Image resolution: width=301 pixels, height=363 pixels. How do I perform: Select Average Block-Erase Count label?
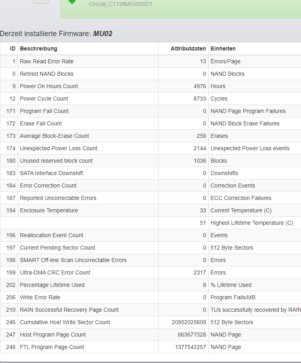click(55, 136)
